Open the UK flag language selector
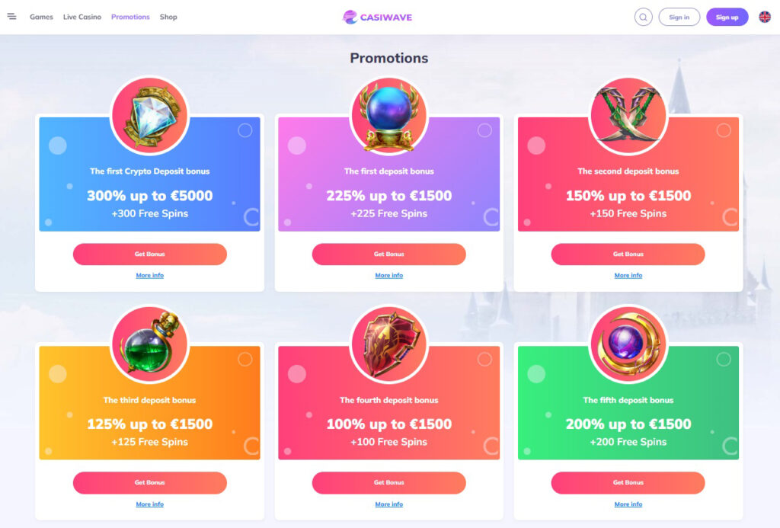Screen dimensions: 780x528 [765, 17]
